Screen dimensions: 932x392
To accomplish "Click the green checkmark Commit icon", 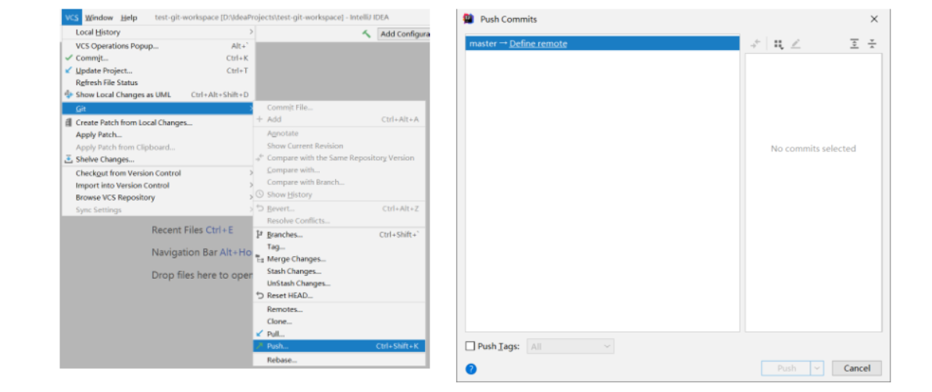I will click(x=69, y=59).
